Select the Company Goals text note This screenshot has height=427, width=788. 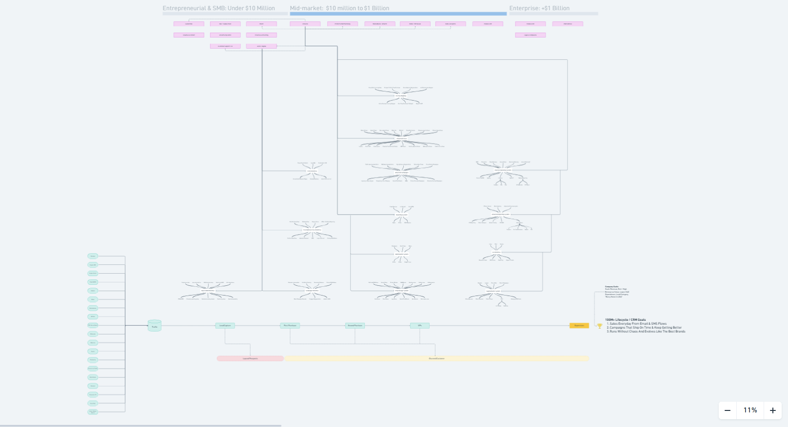[x=617, y=292]
